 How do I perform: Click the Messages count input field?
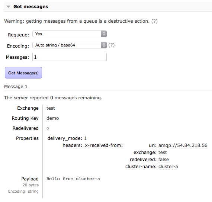(70, 57)
